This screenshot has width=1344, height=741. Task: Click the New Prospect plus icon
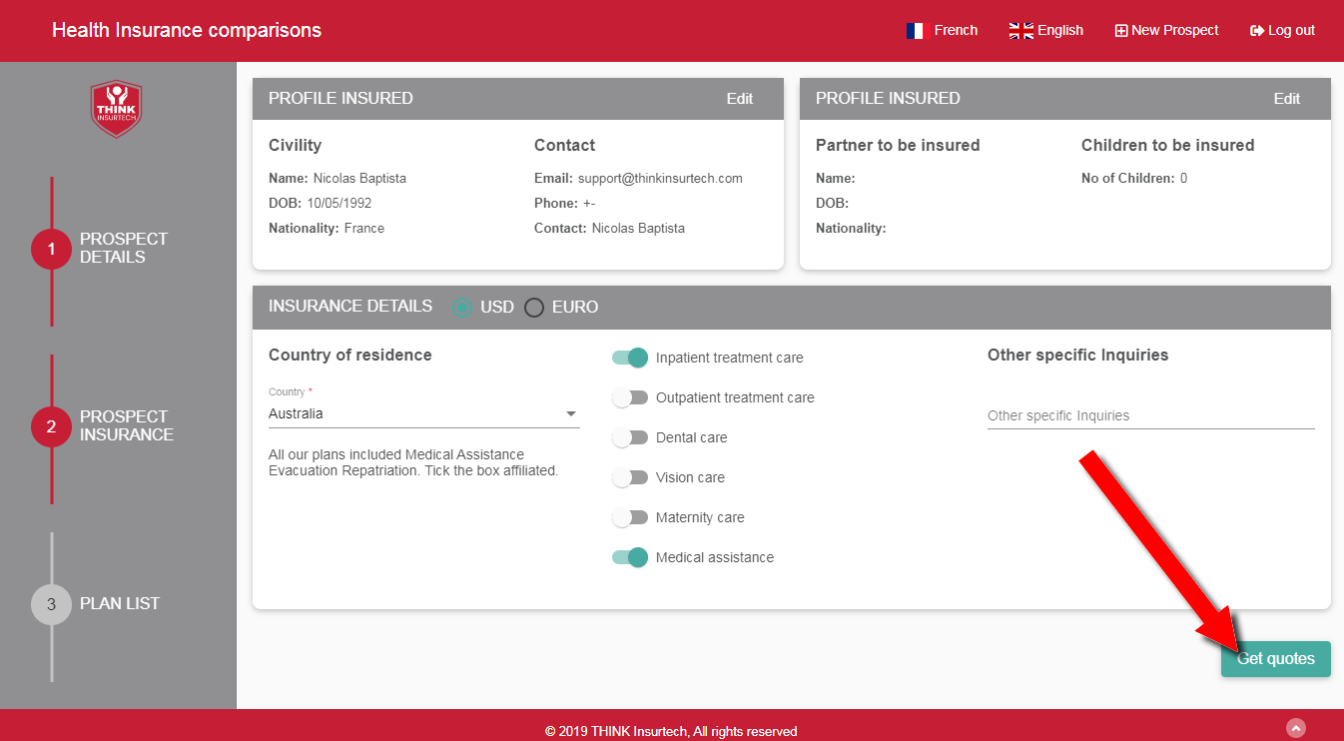click(x=1120, y=31)
